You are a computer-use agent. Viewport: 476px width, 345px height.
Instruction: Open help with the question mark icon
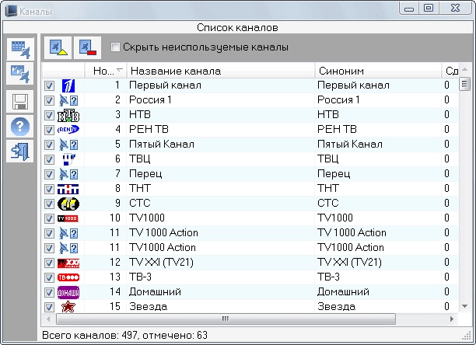20,126
